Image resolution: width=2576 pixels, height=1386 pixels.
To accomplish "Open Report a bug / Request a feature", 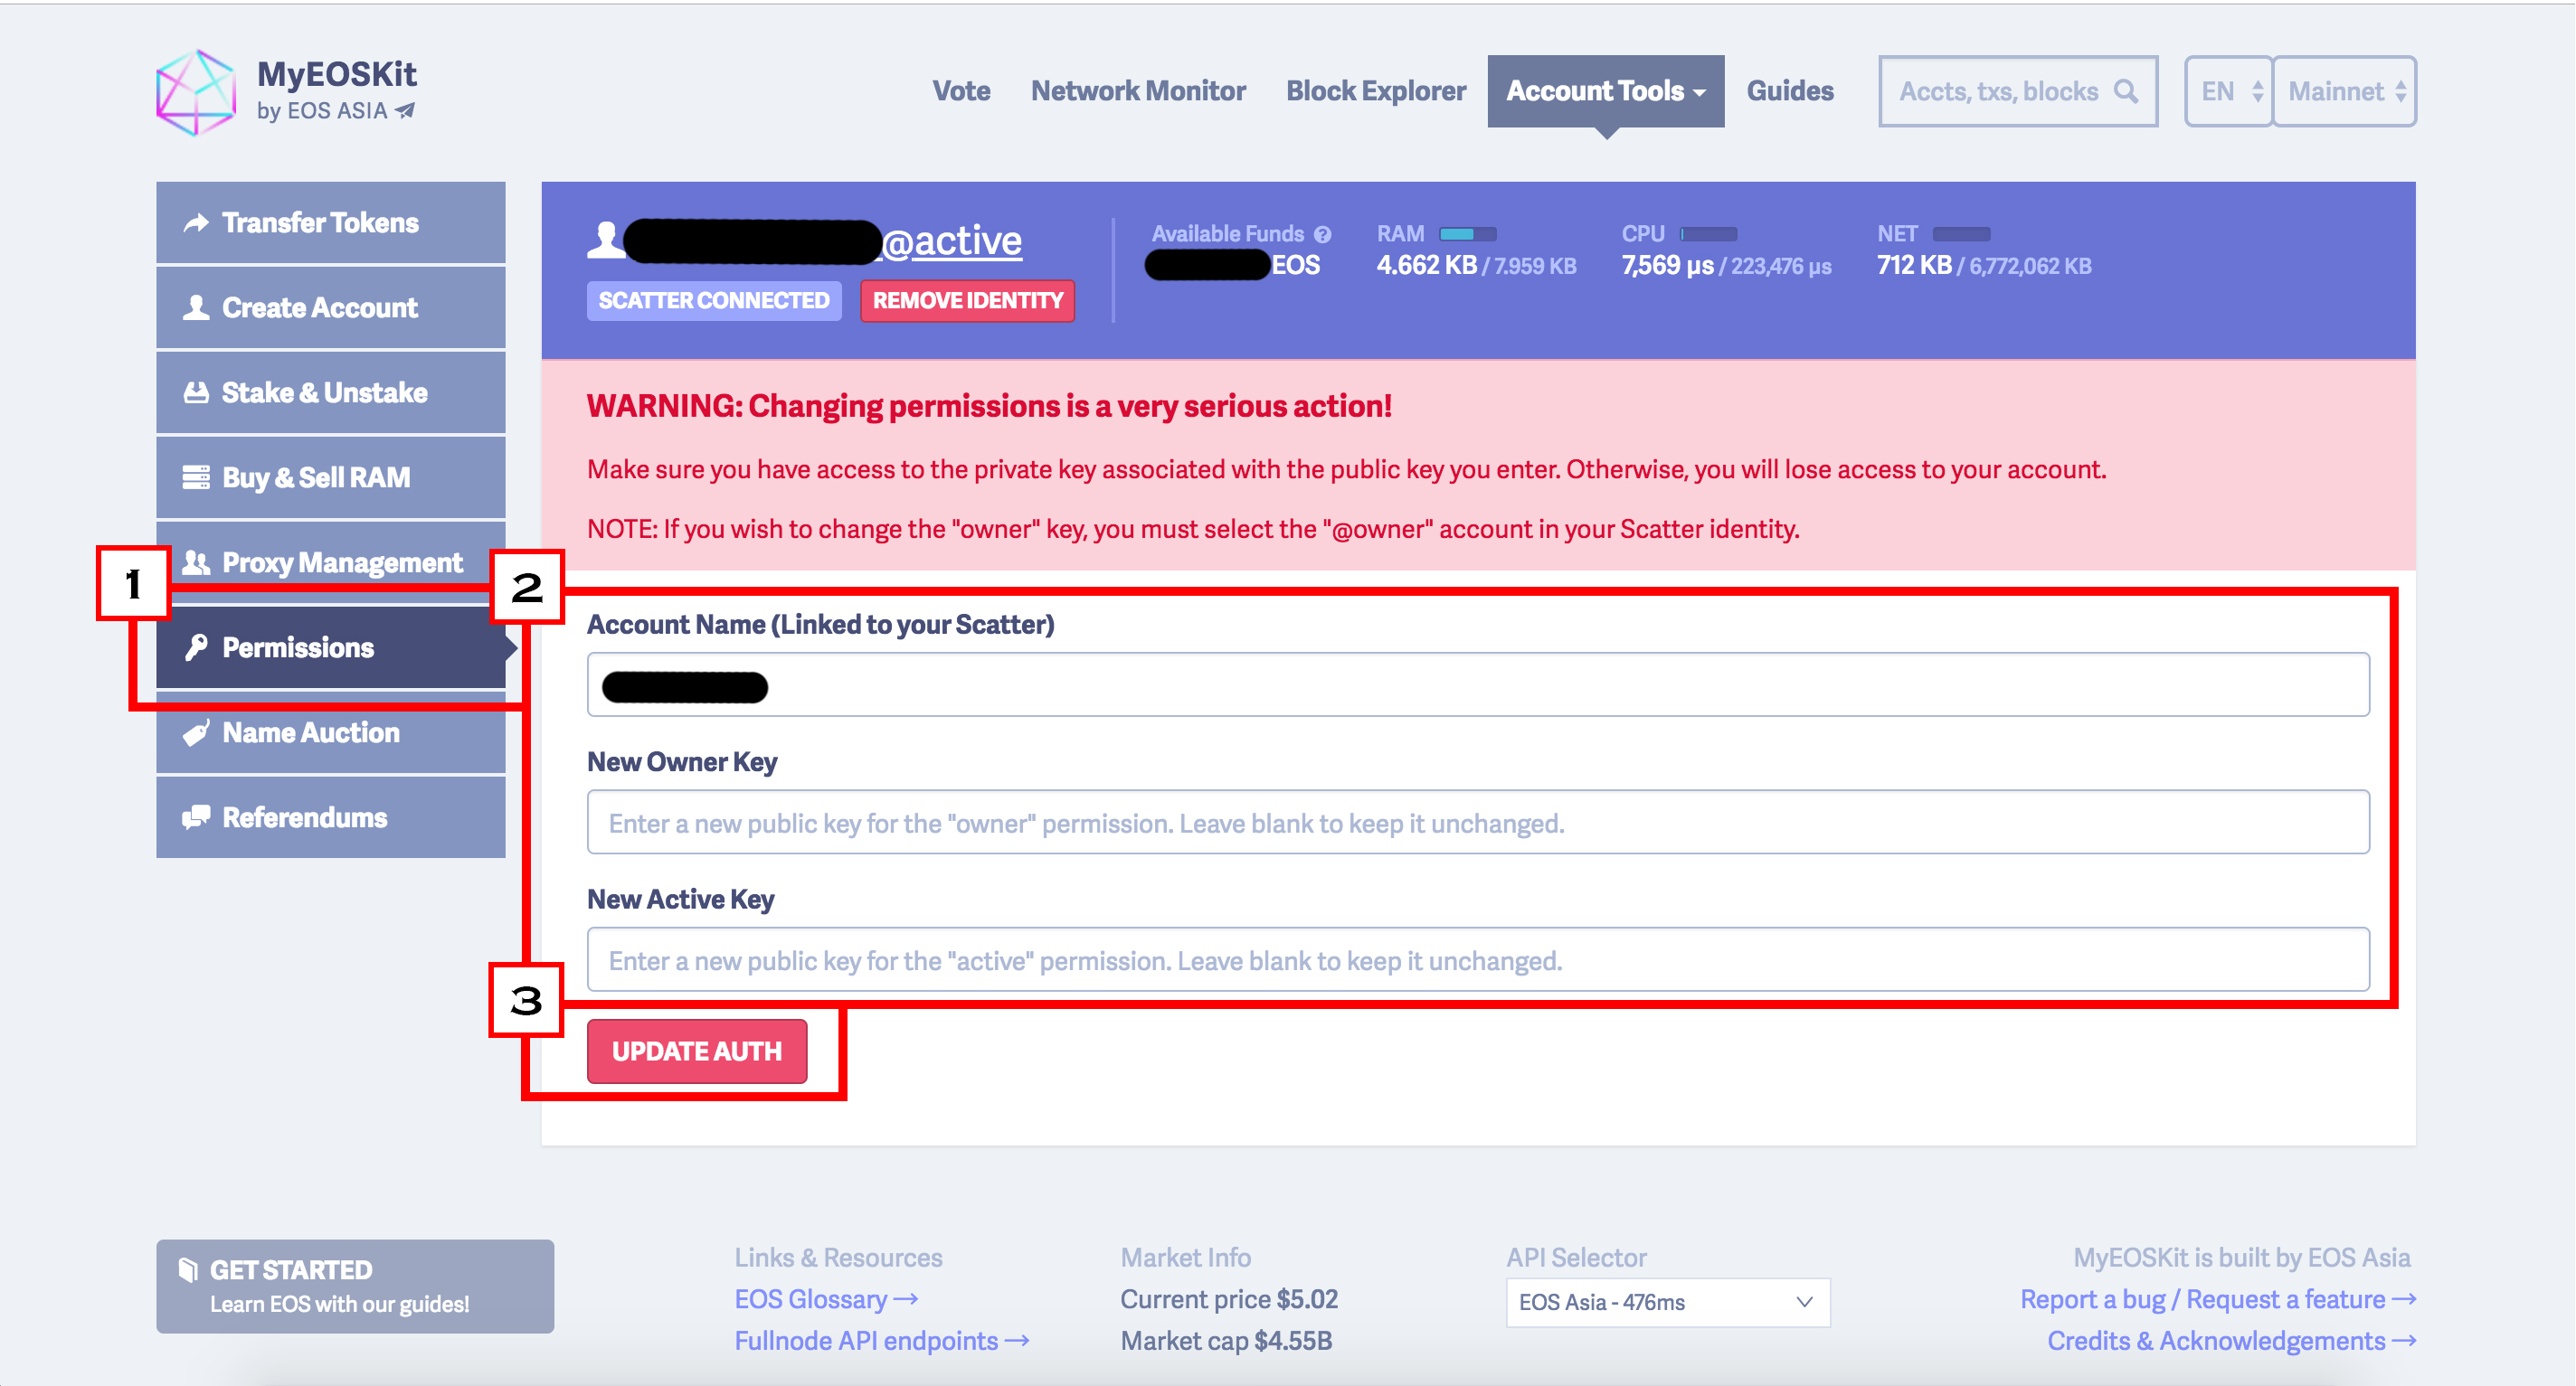I will point(2218,1299).
